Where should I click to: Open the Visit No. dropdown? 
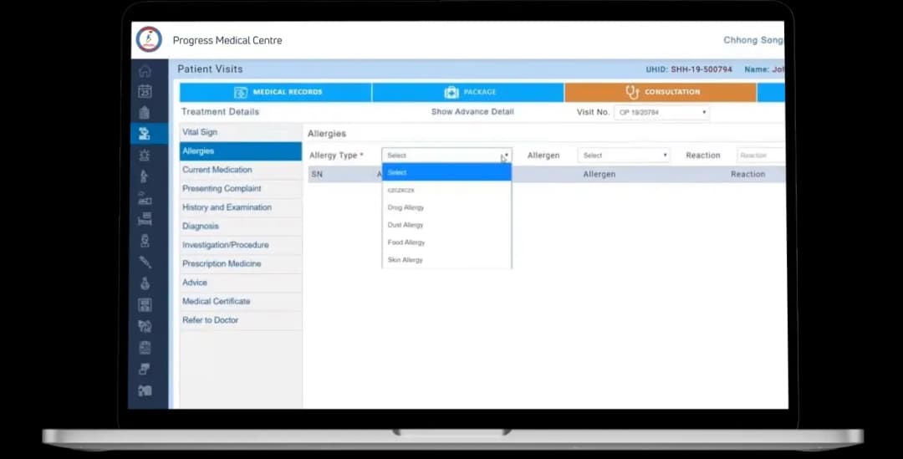point(661,112)
